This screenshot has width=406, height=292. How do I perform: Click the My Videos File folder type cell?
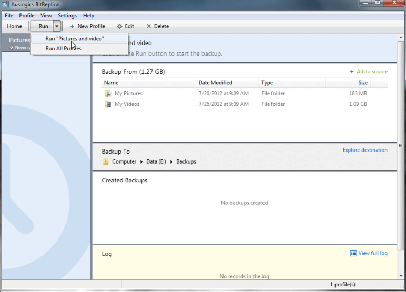click(273, 104)
